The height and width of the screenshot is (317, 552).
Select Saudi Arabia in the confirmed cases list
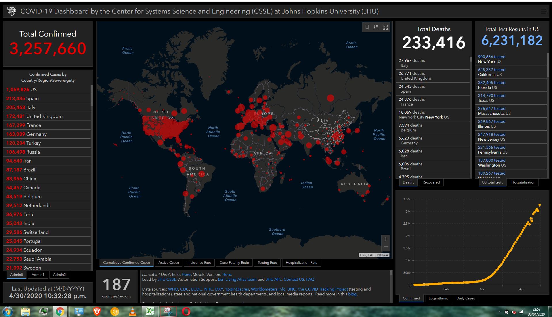click(47, 259)
